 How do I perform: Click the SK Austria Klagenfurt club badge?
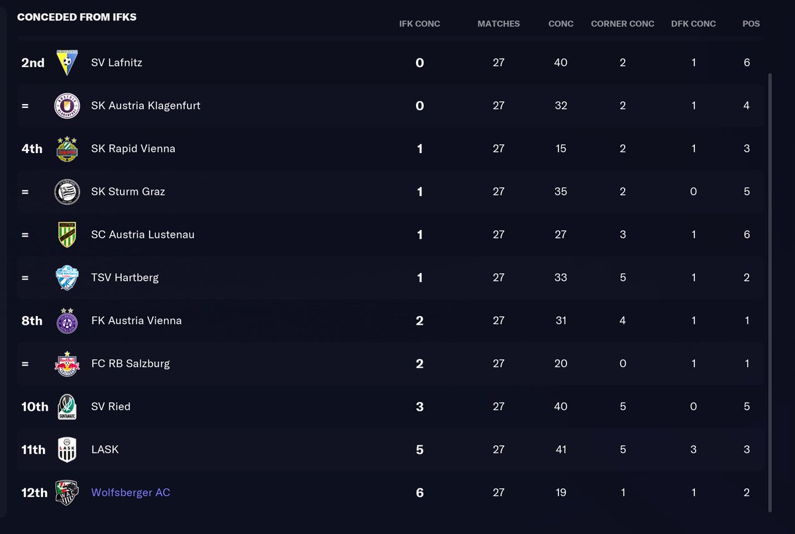67,105
